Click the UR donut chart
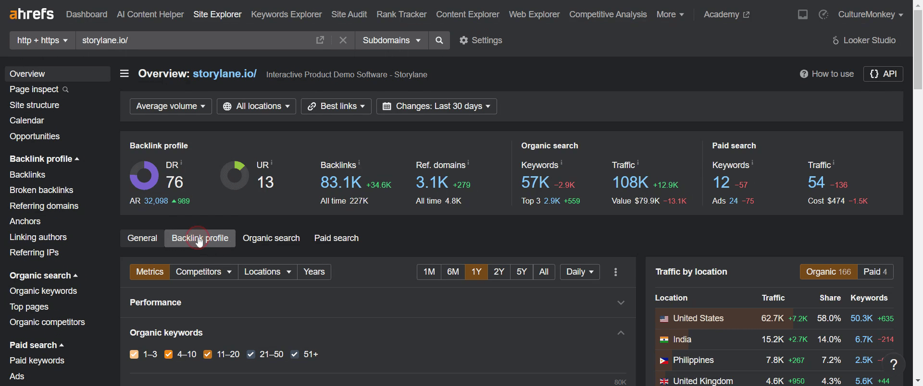The height and width of the screenshot is (386, 923). click(235, 175)
